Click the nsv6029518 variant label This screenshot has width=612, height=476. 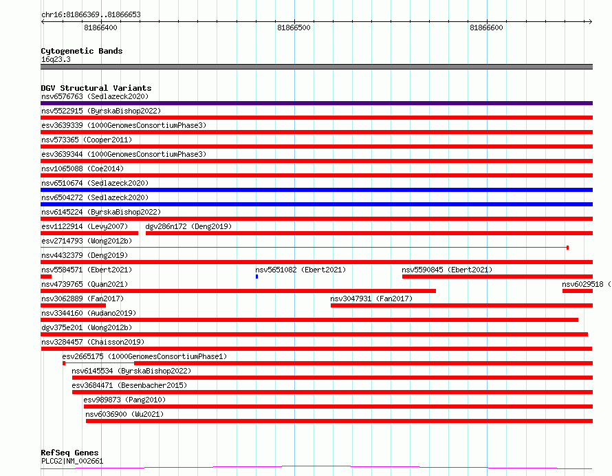[587, 284]
